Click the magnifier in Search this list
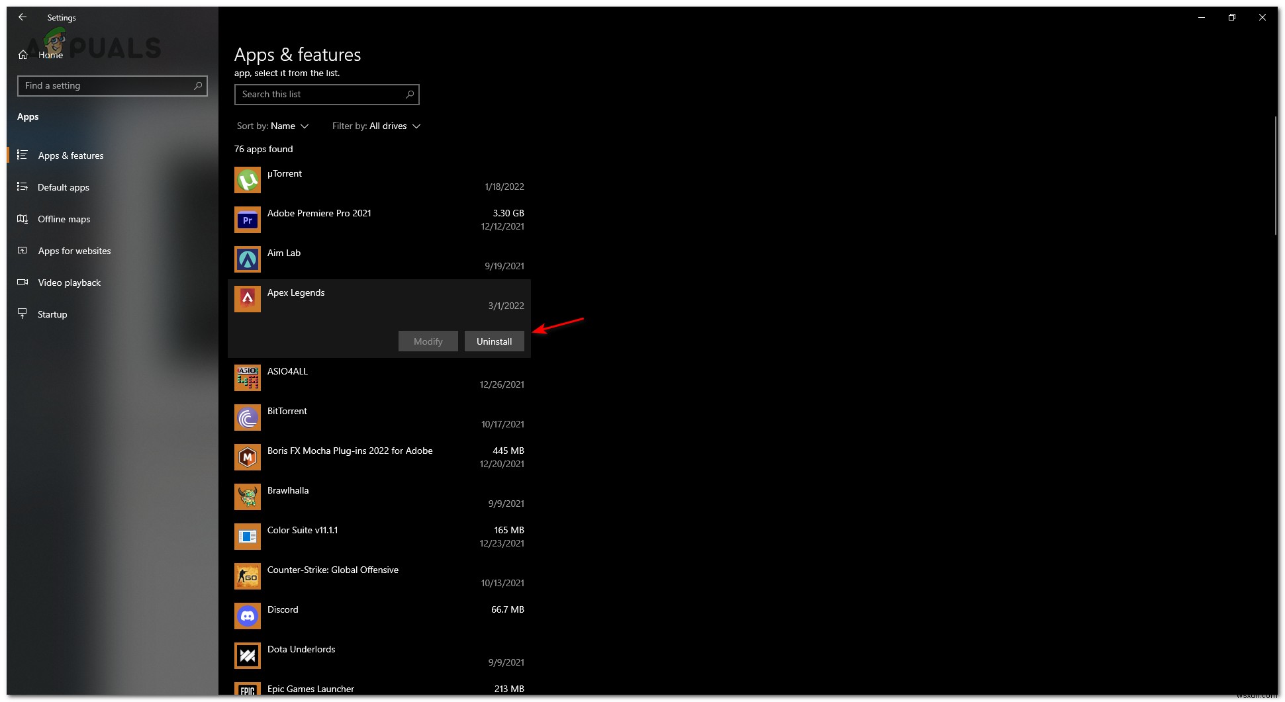Screen dimensions: 1285x702 coord(409,95)
